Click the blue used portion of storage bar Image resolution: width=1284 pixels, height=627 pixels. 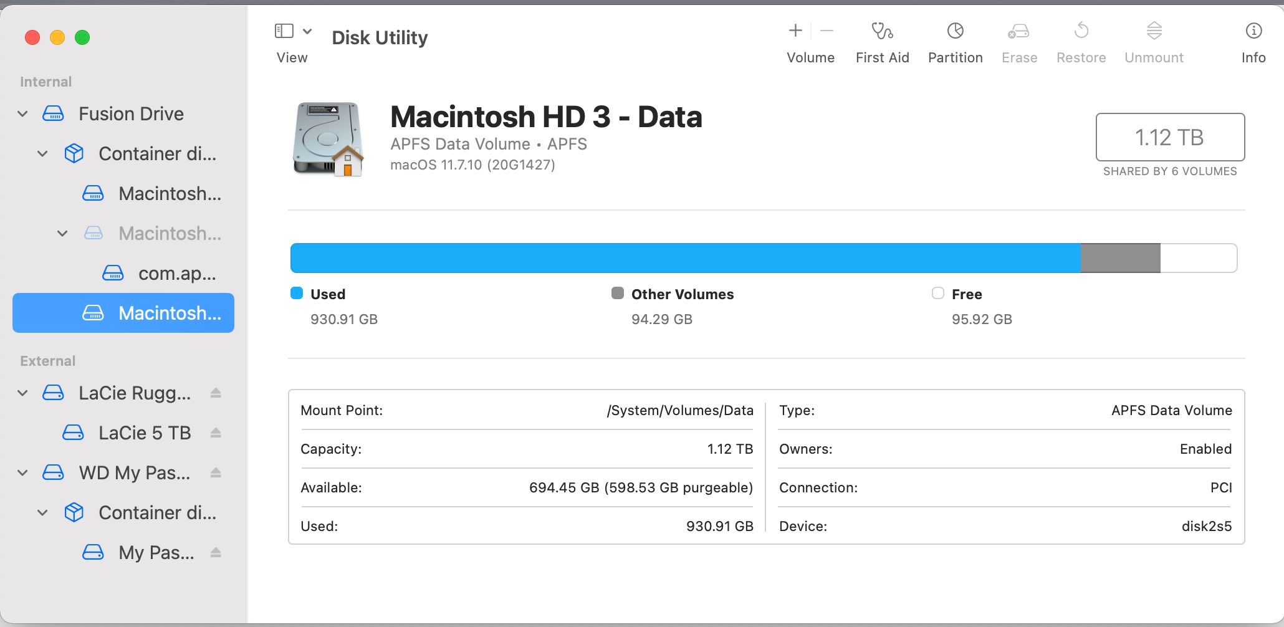coord(686,258)
